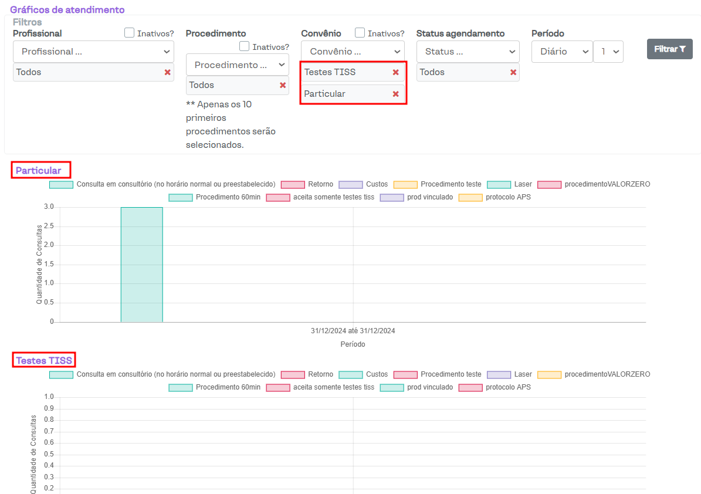Click the teal bar in Particular chart
701x494 pixels.
pos(141,264)
